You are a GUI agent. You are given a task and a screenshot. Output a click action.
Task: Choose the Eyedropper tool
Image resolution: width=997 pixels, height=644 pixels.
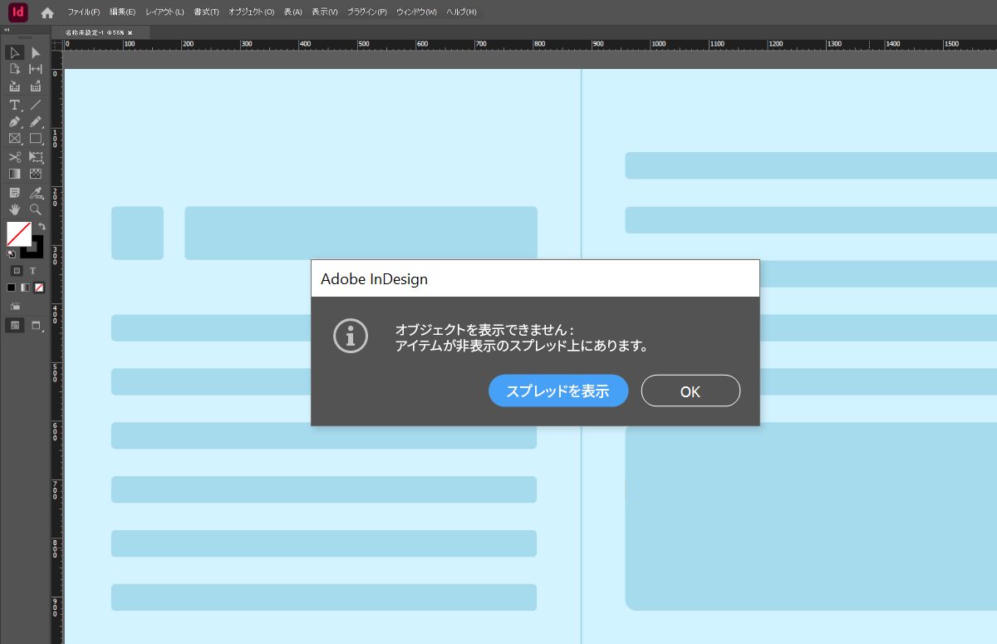pos(36,192)
